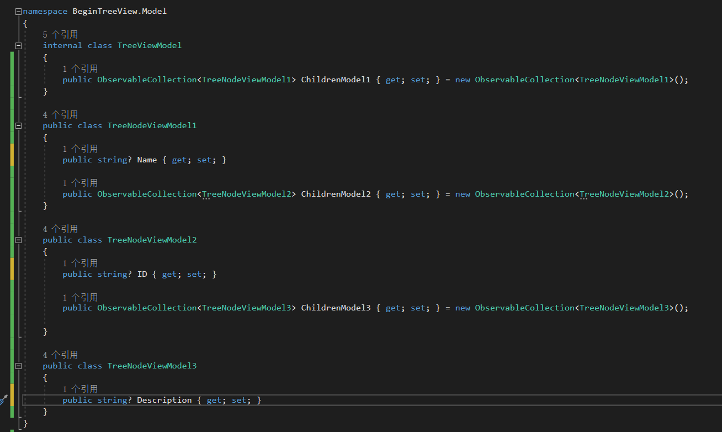Click the squiggly-underlined TreeNodeViewModel2 type name
This screenshot has width=722, height=432.
pos(247,193)
